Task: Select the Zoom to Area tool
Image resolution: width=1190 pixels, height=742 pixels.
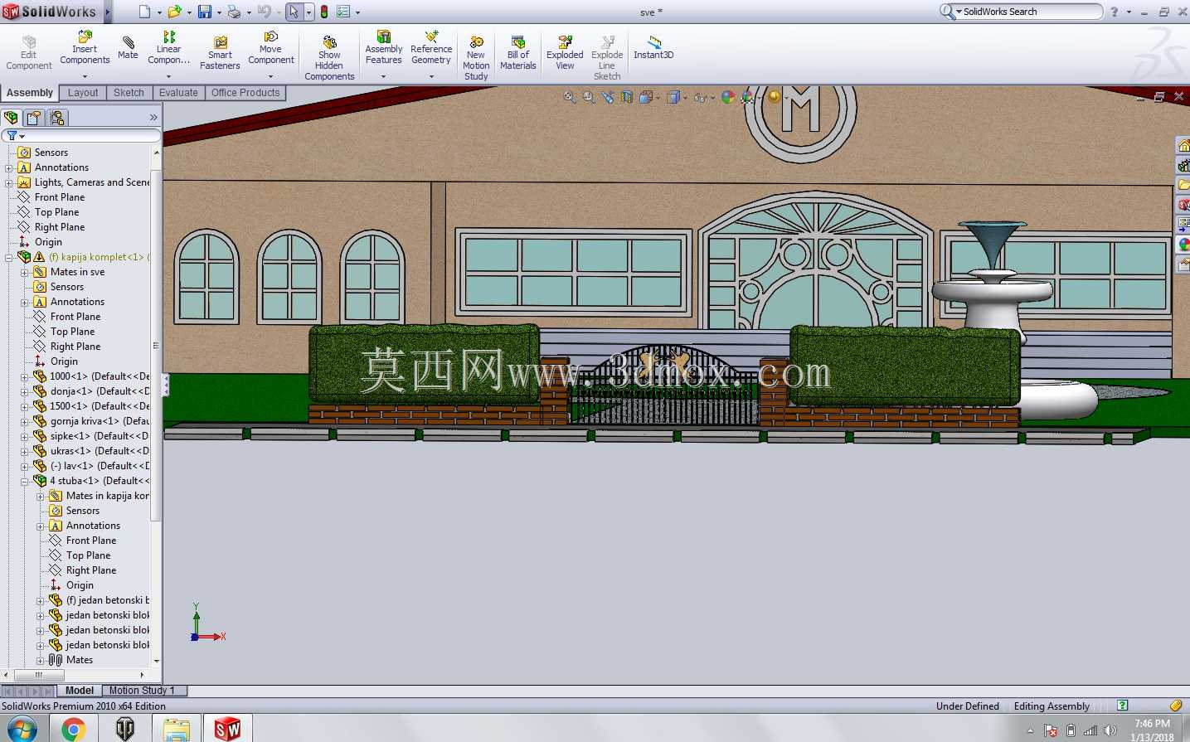Action: (x=589, y=97)
